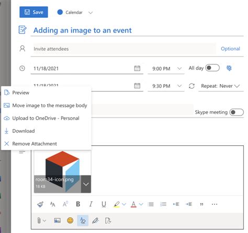Open the 9:00 PM start time dropdown
The height and width of the screenshot is (233, 248).
[x=166, y=68]
